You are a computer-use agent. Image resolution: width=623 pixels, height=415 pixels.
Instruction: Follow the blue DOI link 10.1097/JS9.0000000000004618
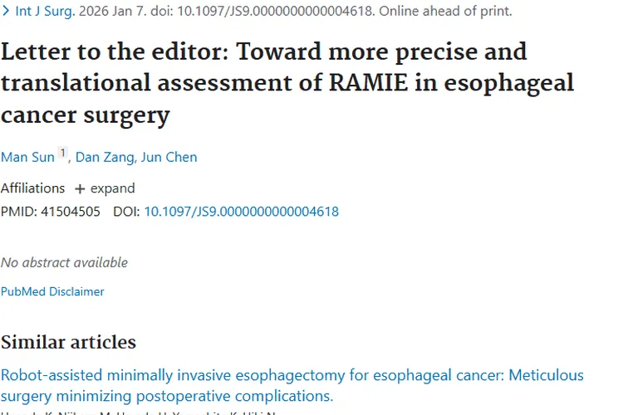click(x=241, y=212)
